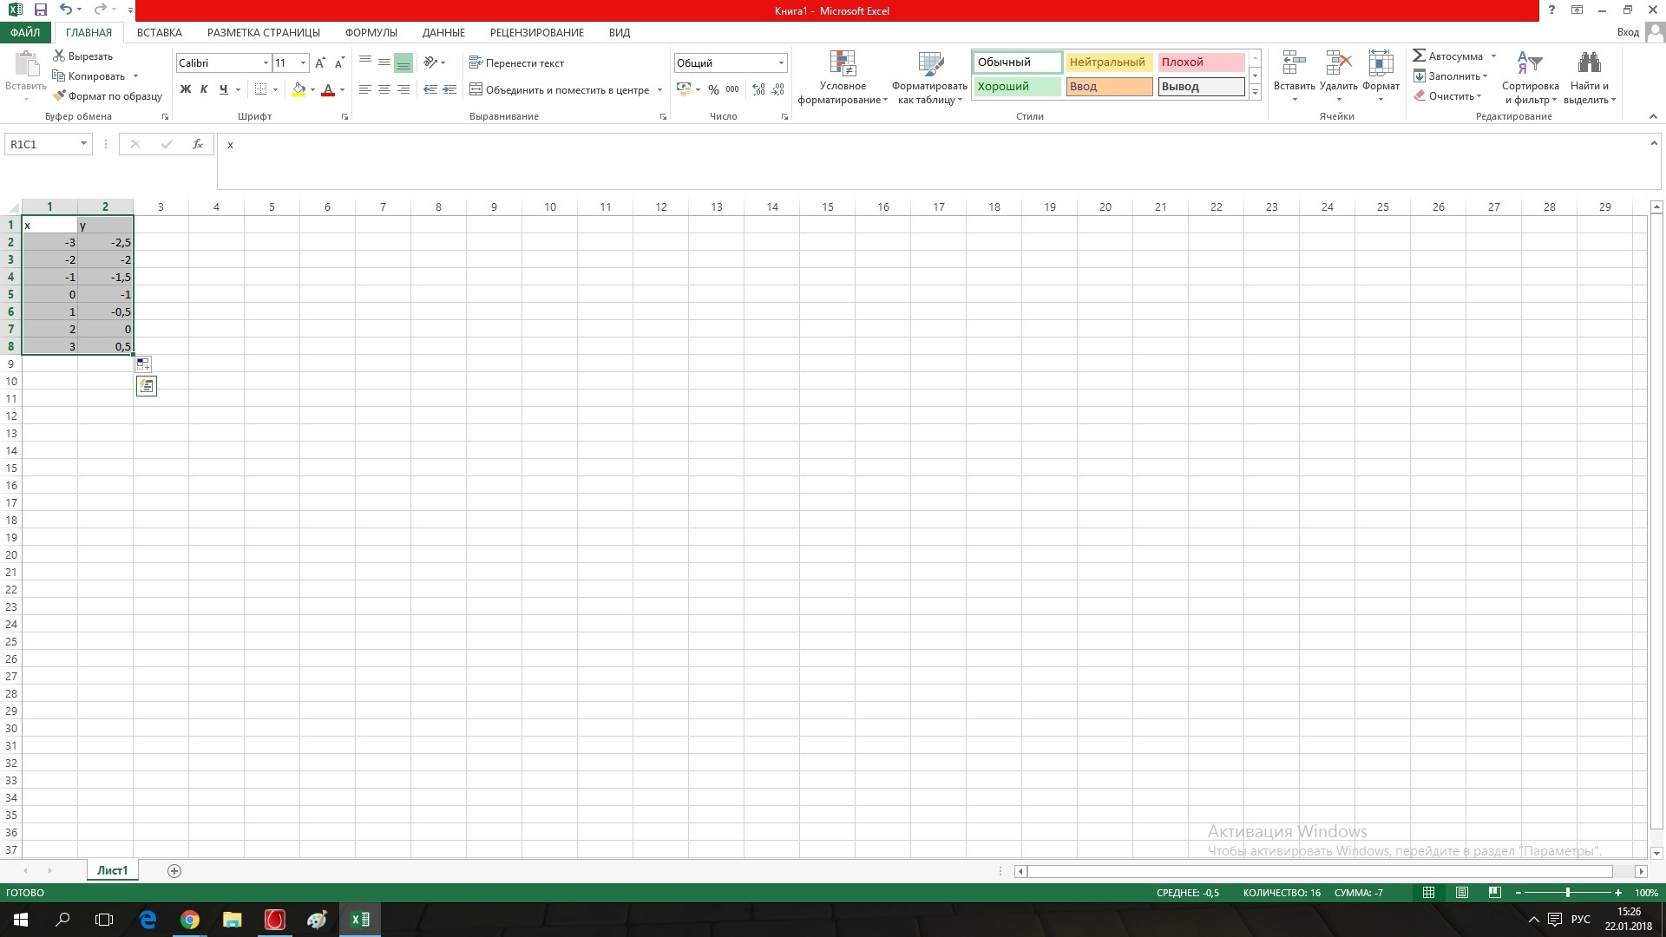
Task: Click the Find and Select binoculars icon
Action: point(1589,64)
